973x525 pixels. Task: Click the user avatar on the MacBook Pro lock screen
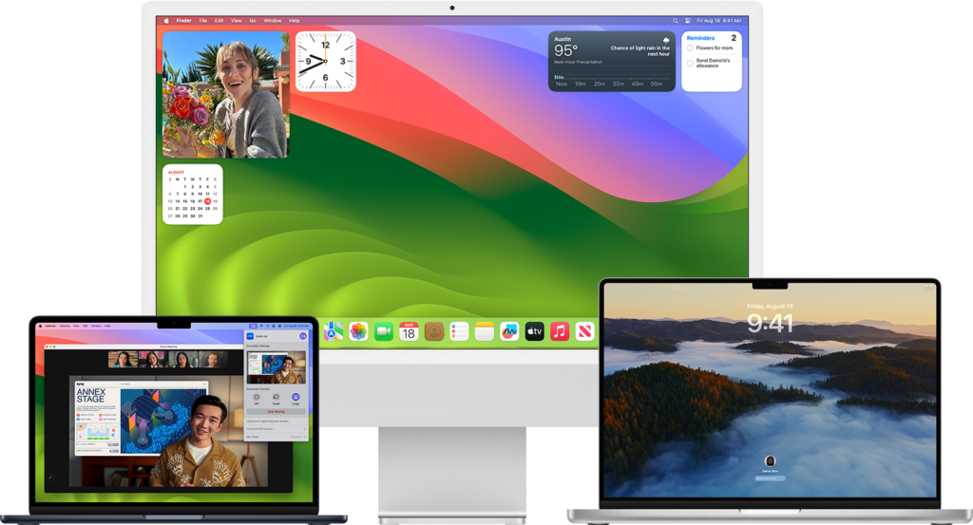pos(770,460)
